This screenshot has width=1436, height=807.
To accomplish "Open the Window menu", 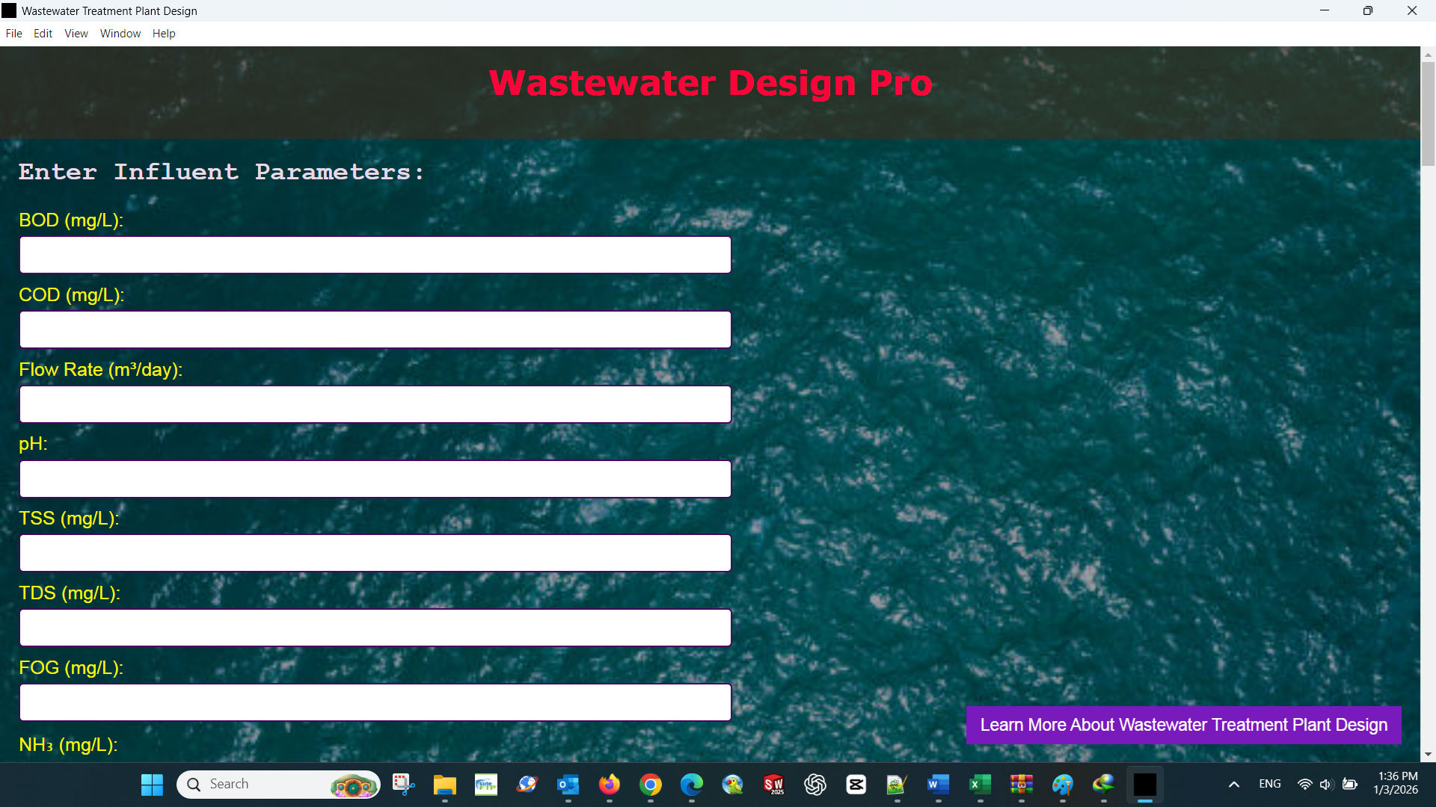I will tap(120, 33).
